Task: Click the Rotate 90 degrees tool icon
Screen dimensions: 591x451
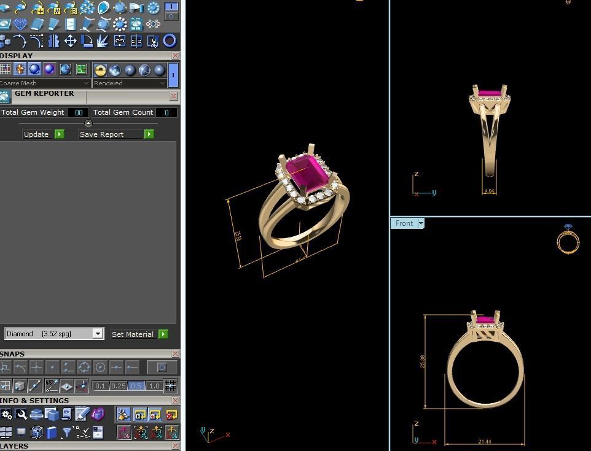Action: point(87,41)
